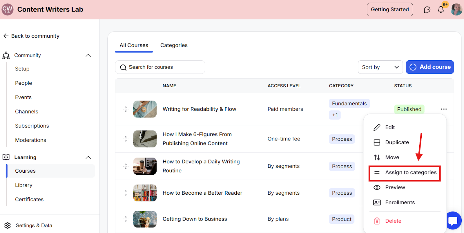Collapse the Community section chevron

point(88,55)
